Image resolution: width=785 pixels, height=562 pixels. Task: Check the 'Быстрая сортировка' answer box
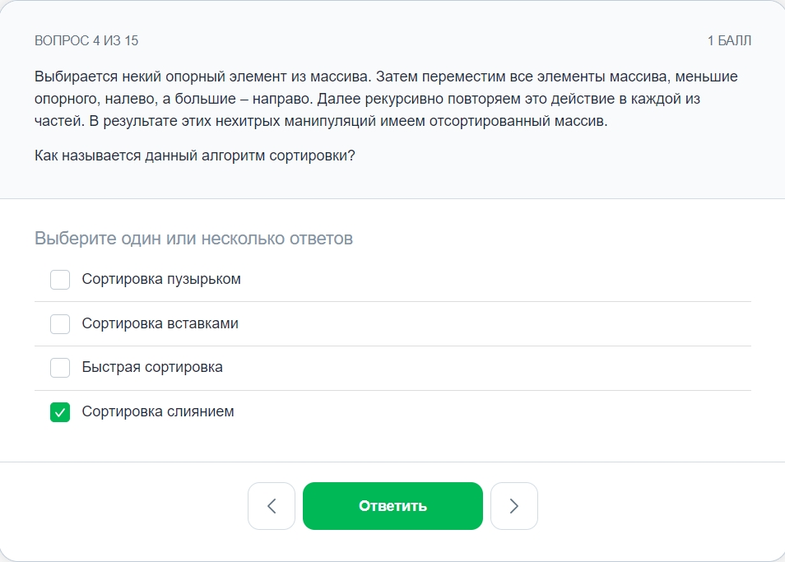[x=59, y=368]
